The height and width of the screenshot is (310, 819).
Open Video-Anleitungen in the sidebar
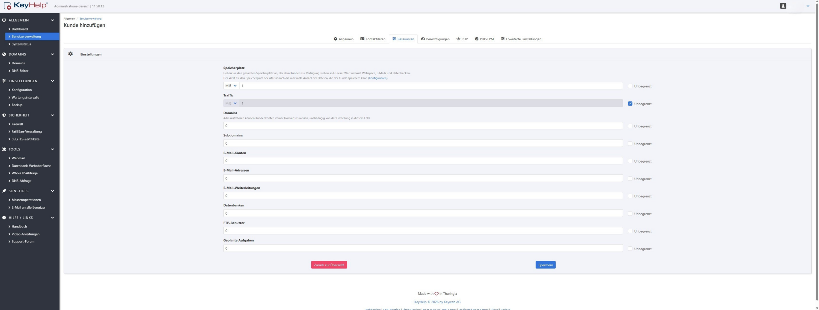(26, 234)
